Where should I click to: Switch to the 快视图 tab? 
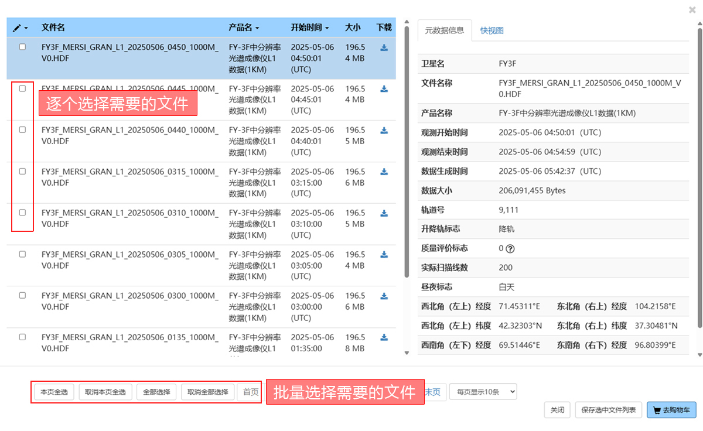(492, 30)
